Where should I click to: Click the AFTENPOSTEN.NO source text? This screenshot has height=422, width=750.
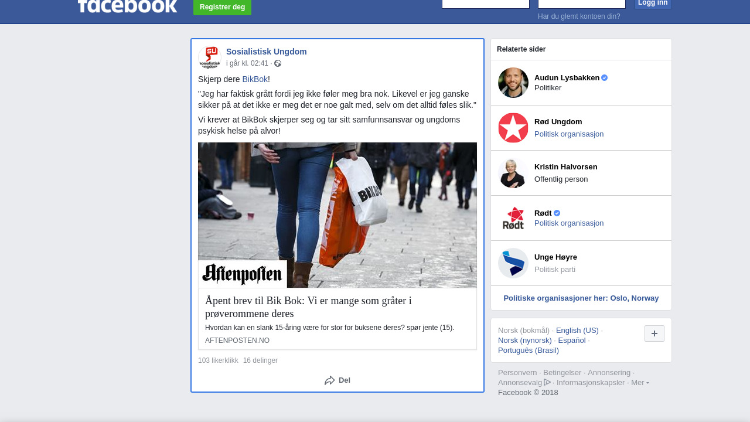tap(237, 341)
